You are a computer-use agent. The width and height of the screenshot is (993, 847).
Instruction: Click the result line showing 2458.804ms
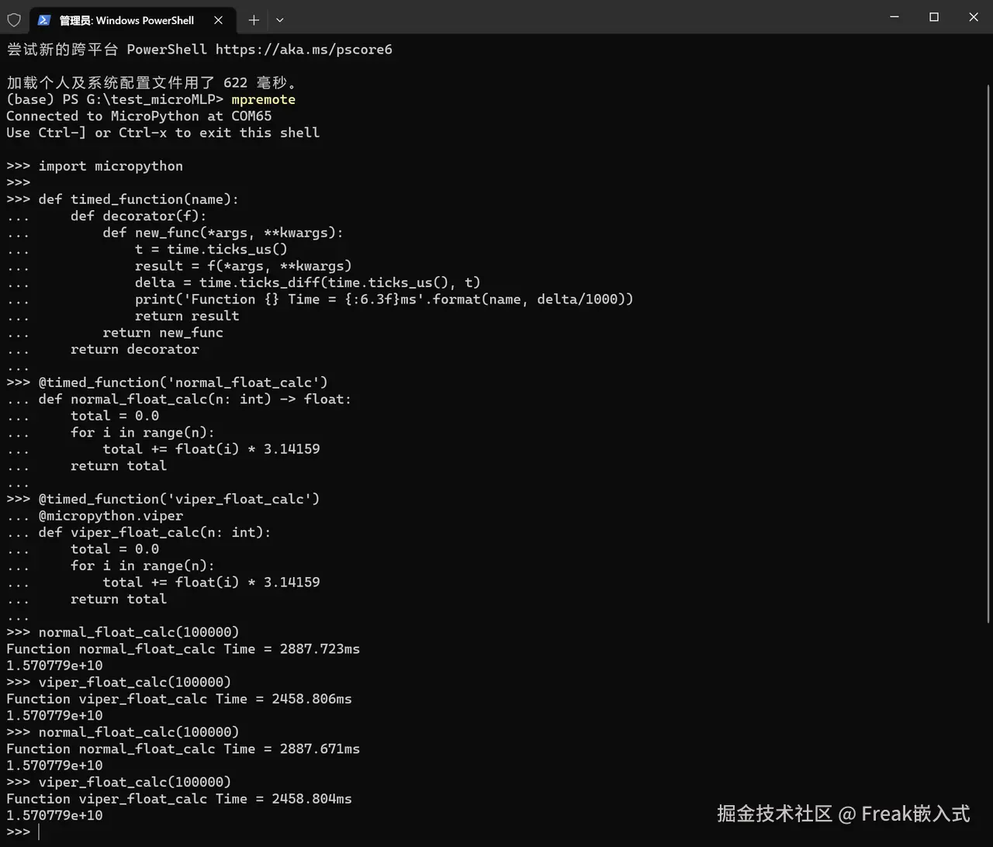(x=179, y=798)
